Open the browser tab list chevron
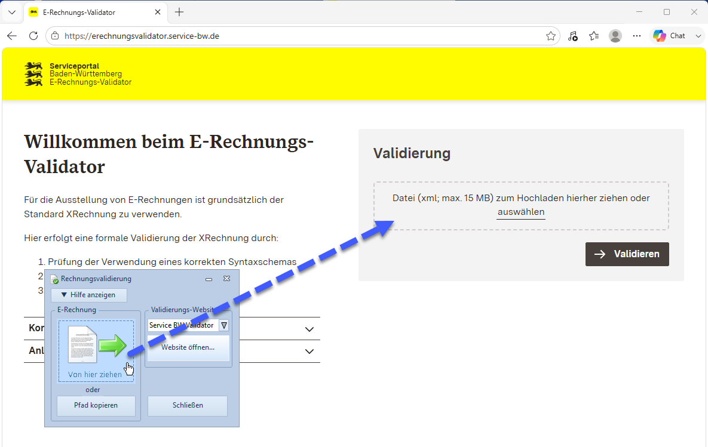This screenshot has height=447, width=708. [12, 13]
